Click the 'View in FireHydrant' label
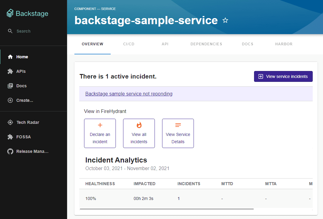 point(105,111)
